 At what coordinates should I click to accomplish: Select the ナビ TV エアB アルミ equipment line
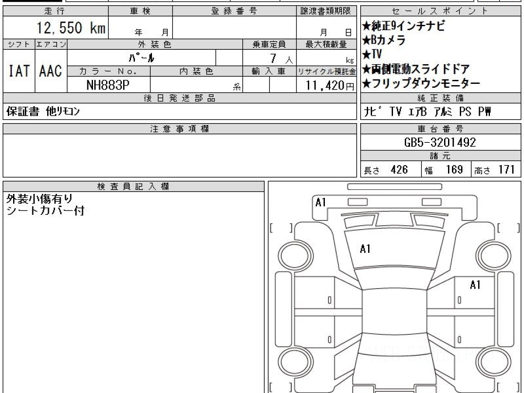click(x=427, y=112)
